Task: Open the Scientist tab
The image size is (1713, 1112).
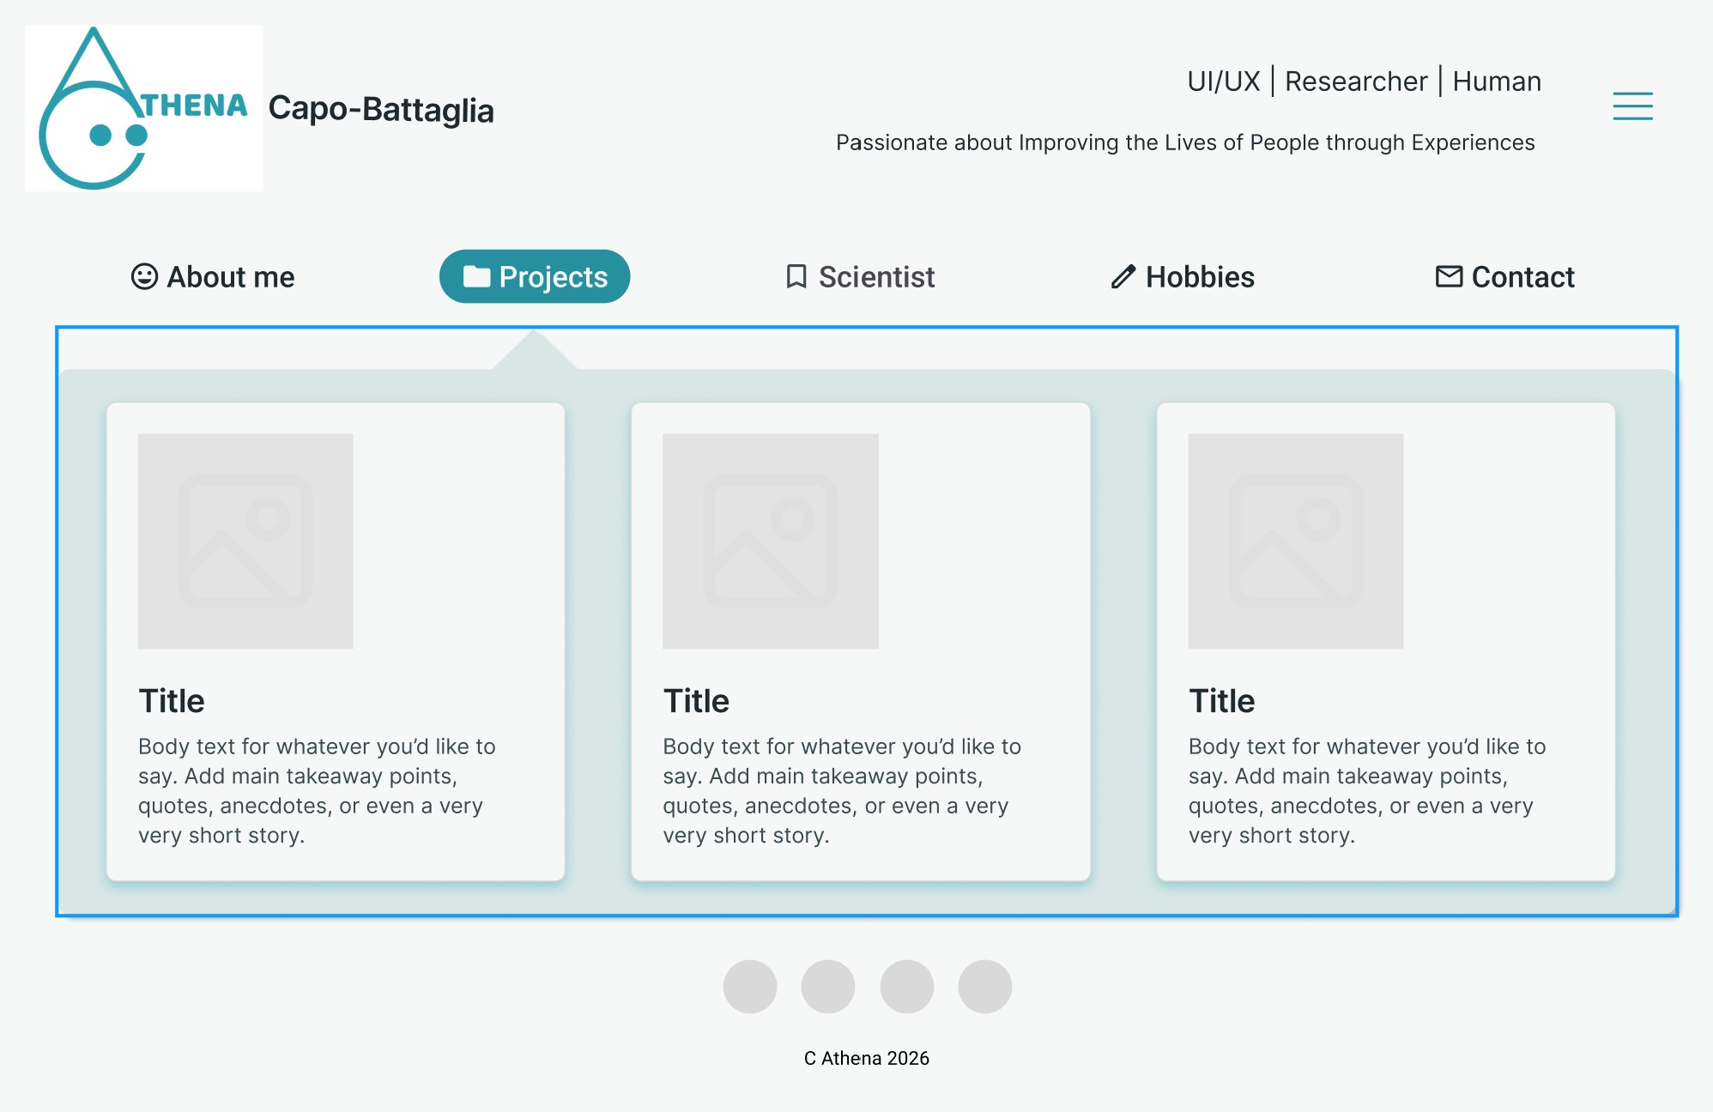Action: point(875,277)
